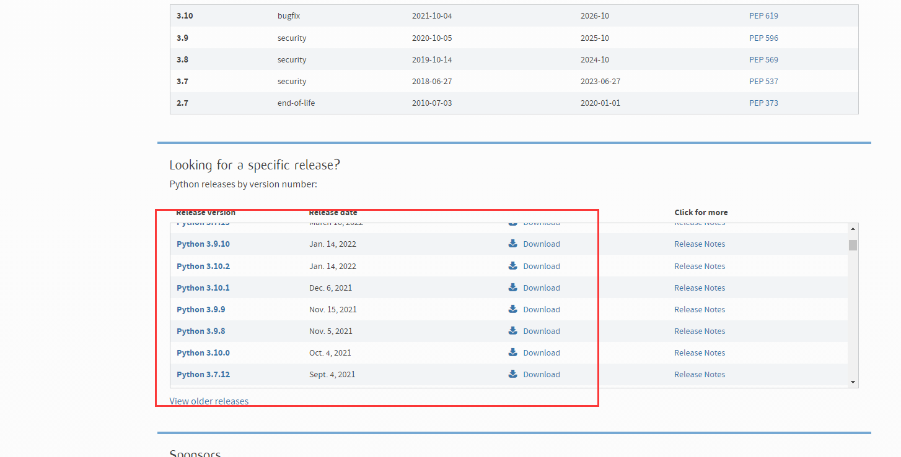
Task: View Release Notes for Python 3.10.0
Action: click(x=700, y=353)
